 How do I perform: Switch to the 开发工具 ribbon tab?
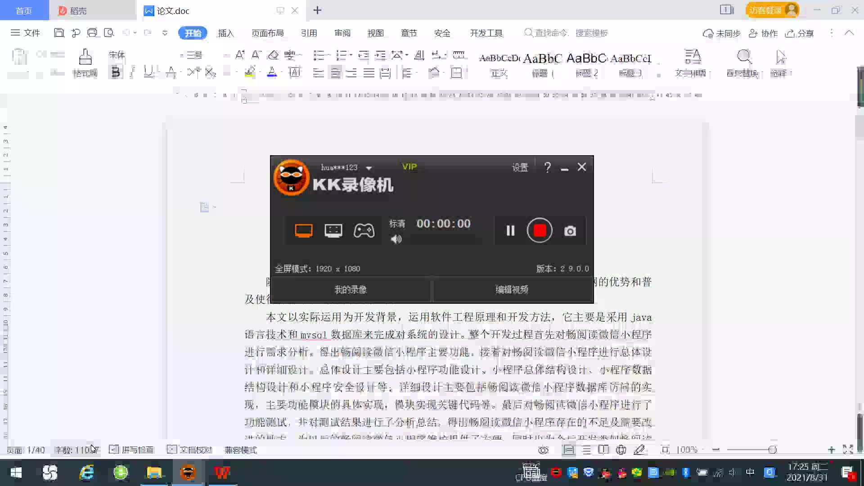(486, 33)
